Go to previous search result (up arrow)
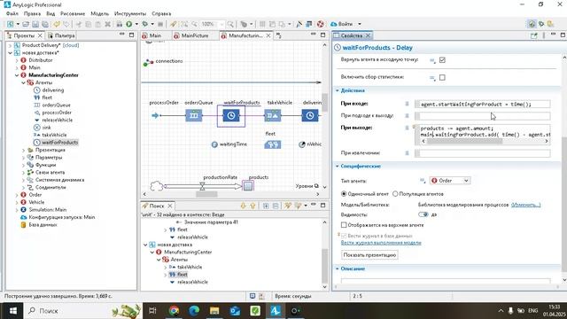 tap(252, 206)
